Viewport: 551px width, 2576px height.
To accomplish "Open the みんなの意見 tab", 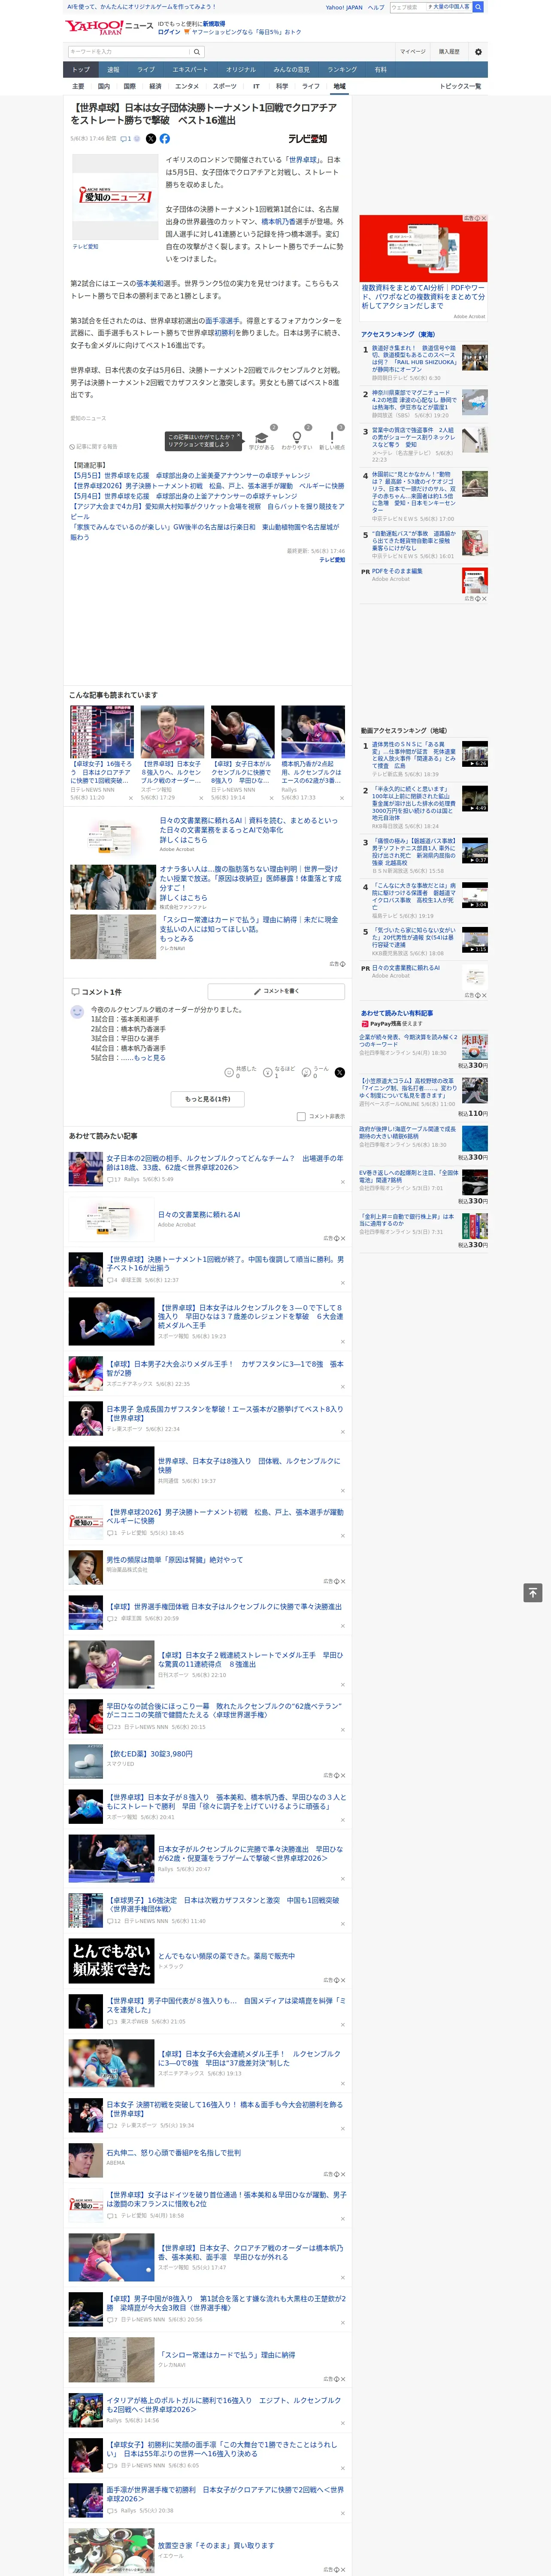I will 291,69.
